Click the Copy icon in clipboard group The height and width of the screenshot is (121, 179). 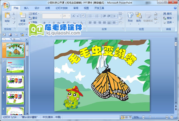14,18
